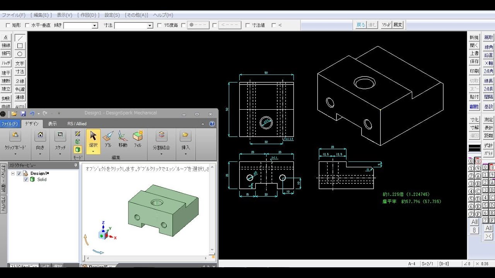Toggle the checkbox beside the <--- button
This screenshot has height=278, width=495.
[215, 25]
